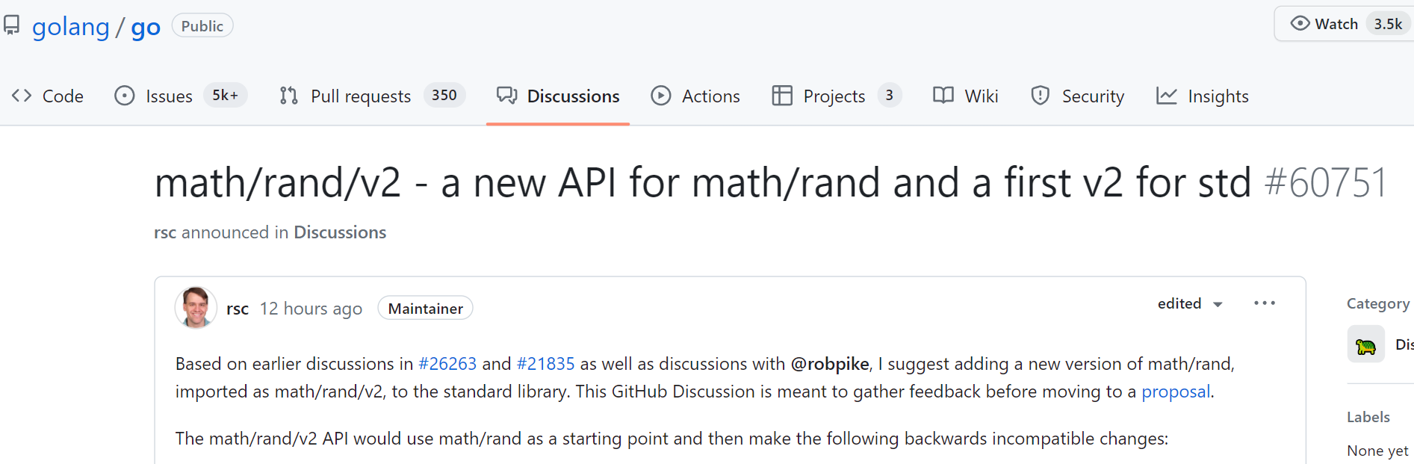Click the Discussions category turtle icon

pos(1365,344)
